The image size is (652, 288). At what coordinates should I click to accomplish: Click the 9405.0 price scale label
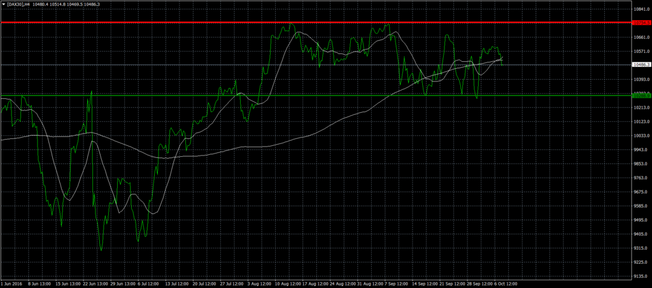tap(641, 234)
